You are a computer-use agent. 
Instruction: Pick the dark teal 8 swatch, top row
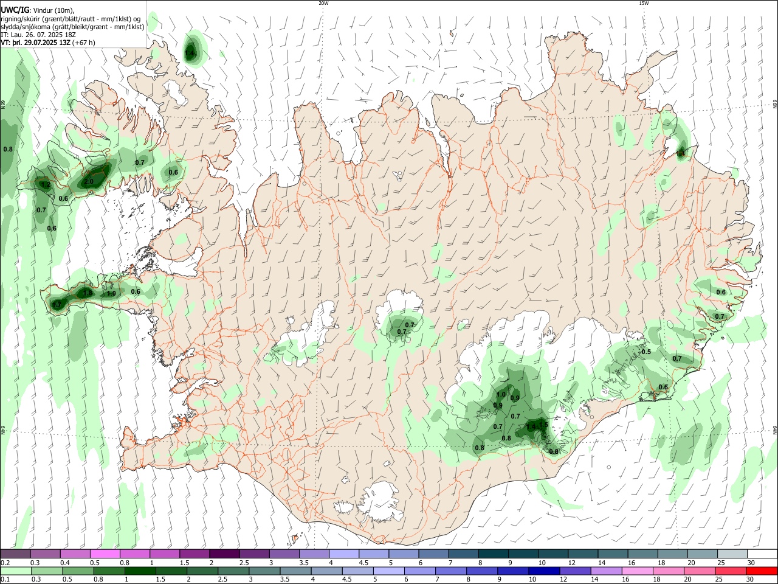494,554
